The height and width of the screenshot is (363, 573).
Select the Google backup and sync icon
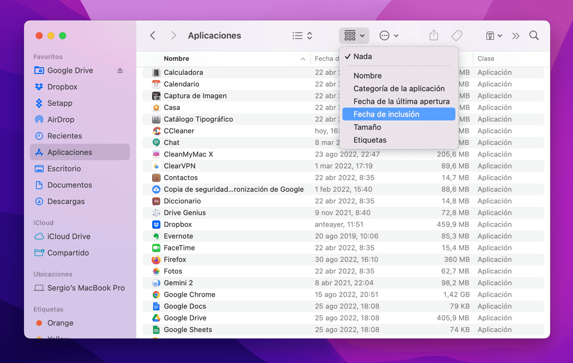pyautogui.click(x=156, y=189)
